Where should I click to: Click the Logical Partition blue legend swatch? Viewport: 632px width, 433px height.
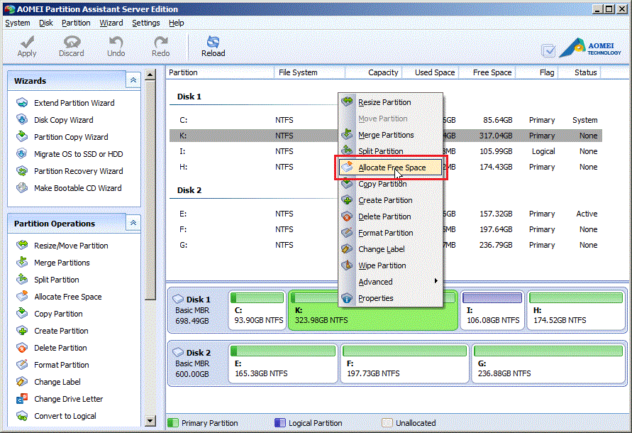(x=279, y=423)
